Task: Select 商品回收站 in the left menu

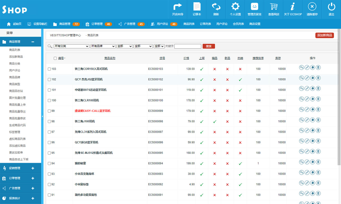Action: [16, 91]
